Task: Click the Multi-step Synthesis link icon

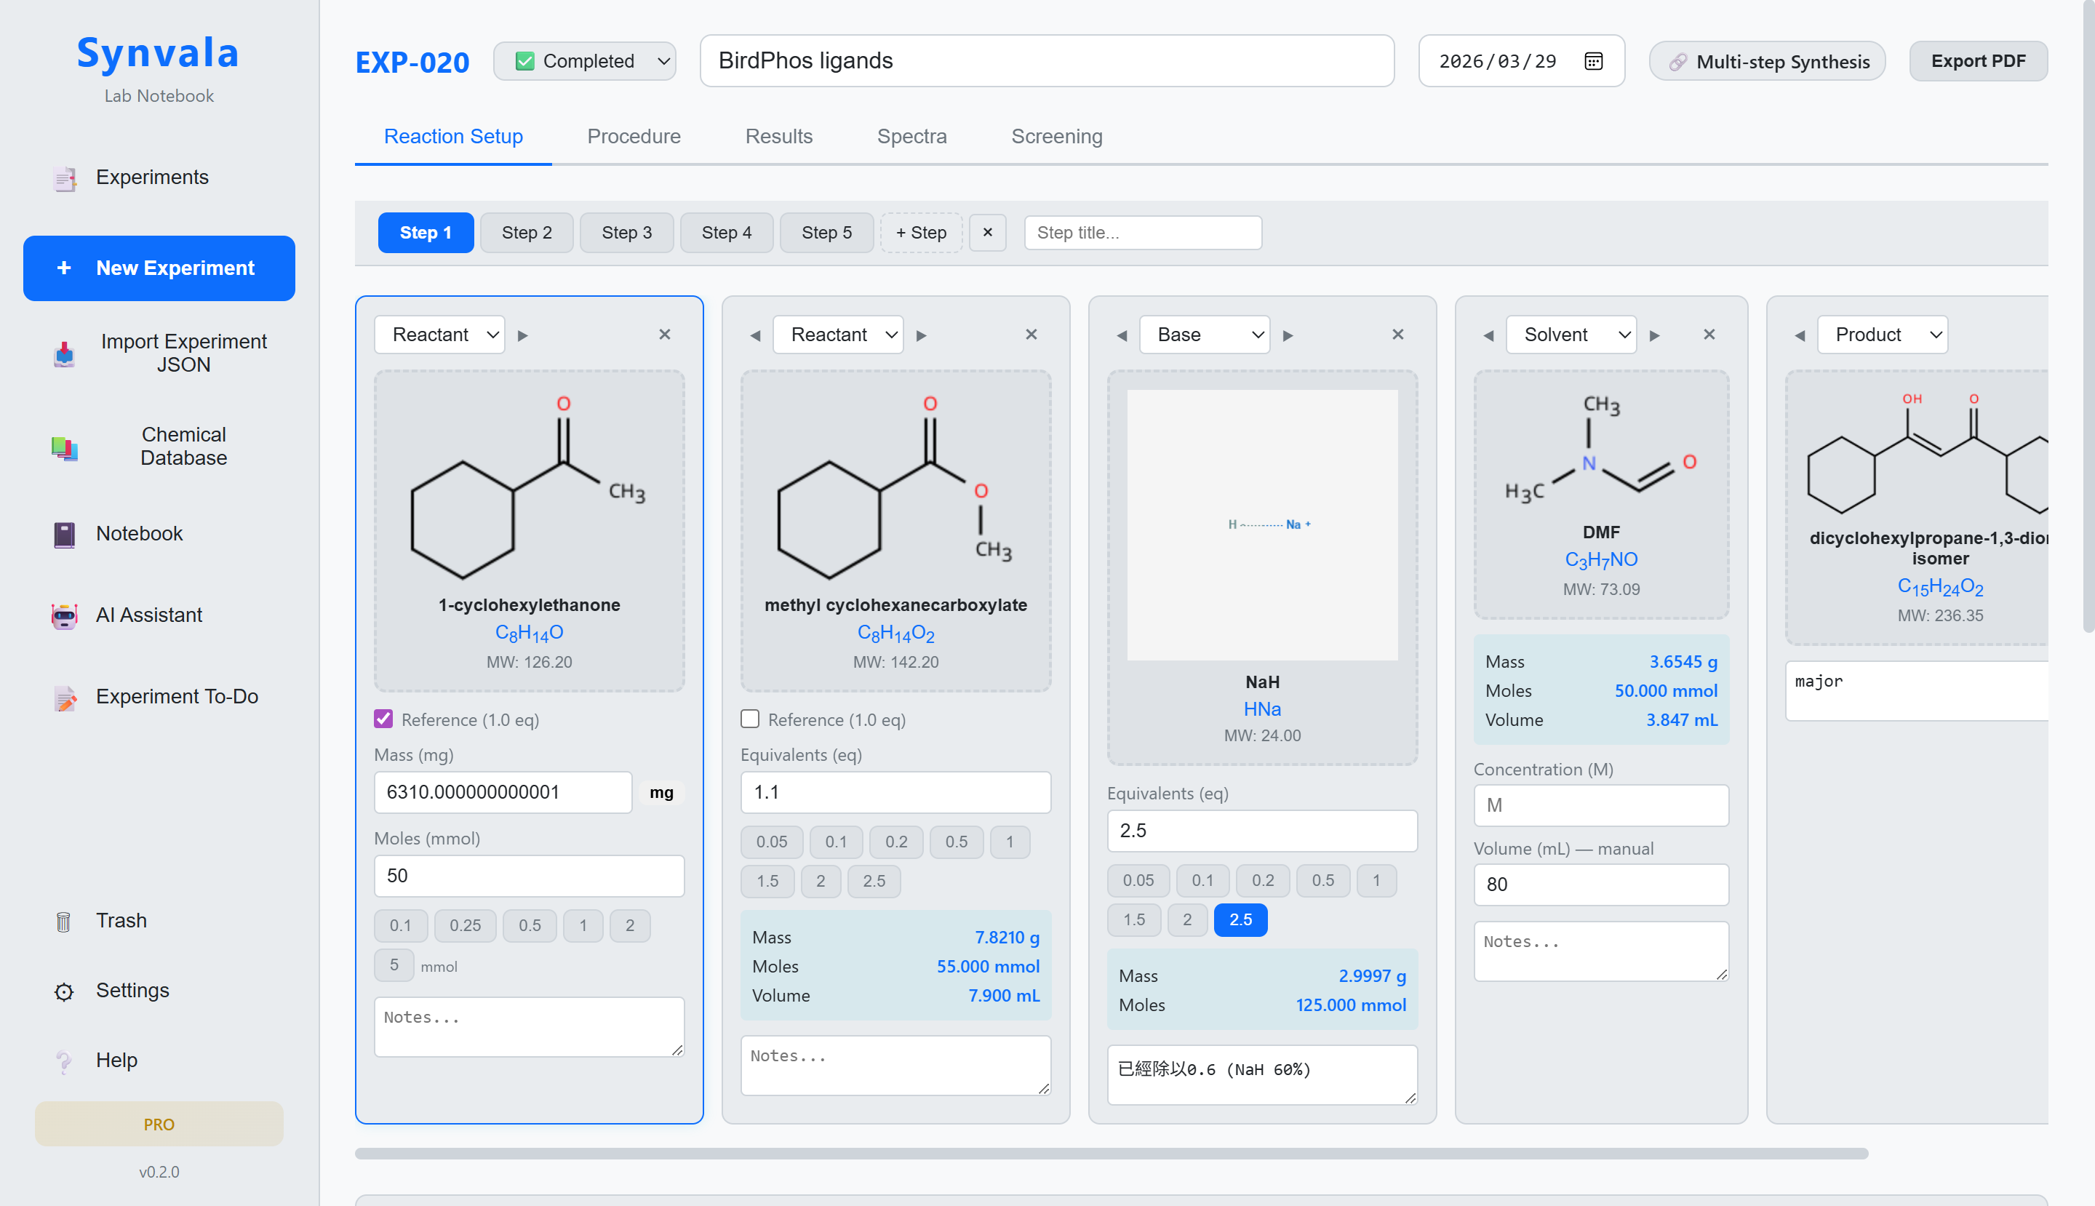Action: [1677, 62]
